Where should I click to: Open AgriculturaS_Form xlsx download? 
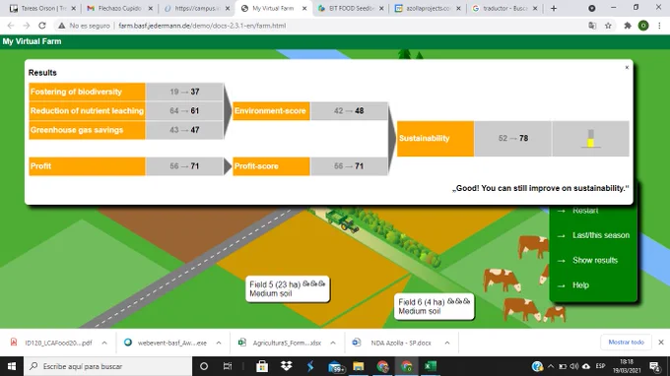coord(280,343)
